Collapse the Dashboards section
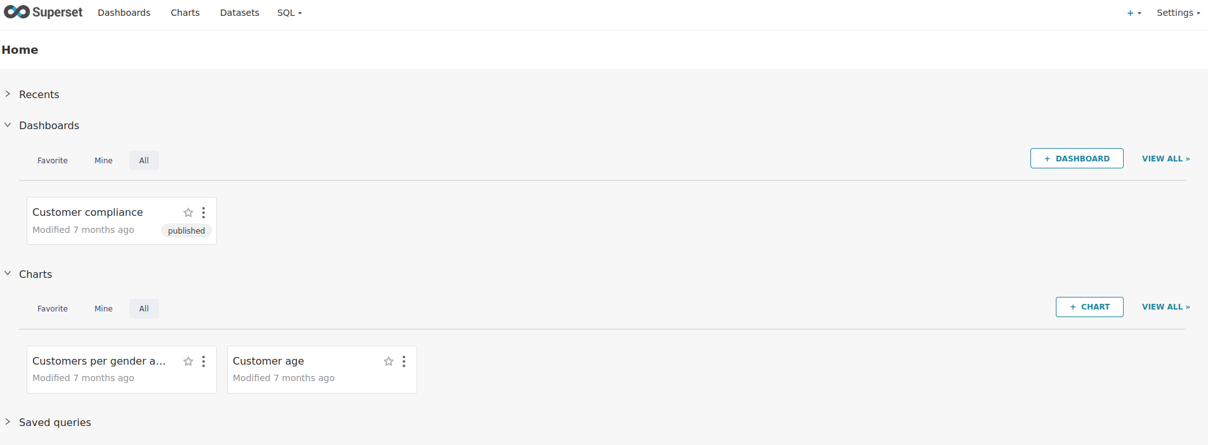The height and width of the screenshot is (445, 1208). coord(8,125)
